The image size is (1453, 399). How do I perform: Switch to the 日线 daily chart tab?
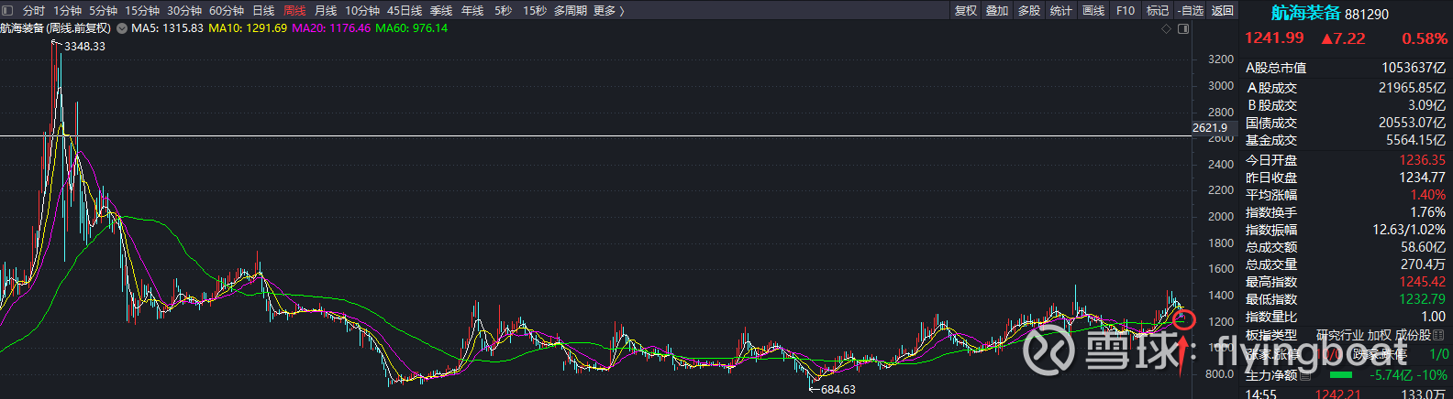click(x=263, y=11)
